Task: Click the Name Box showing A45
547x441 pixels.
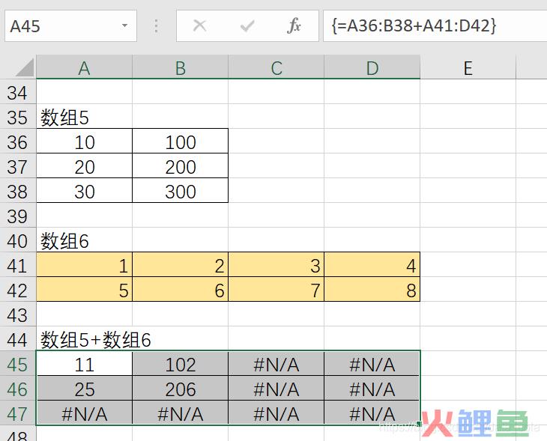Action: click(70, 26)
